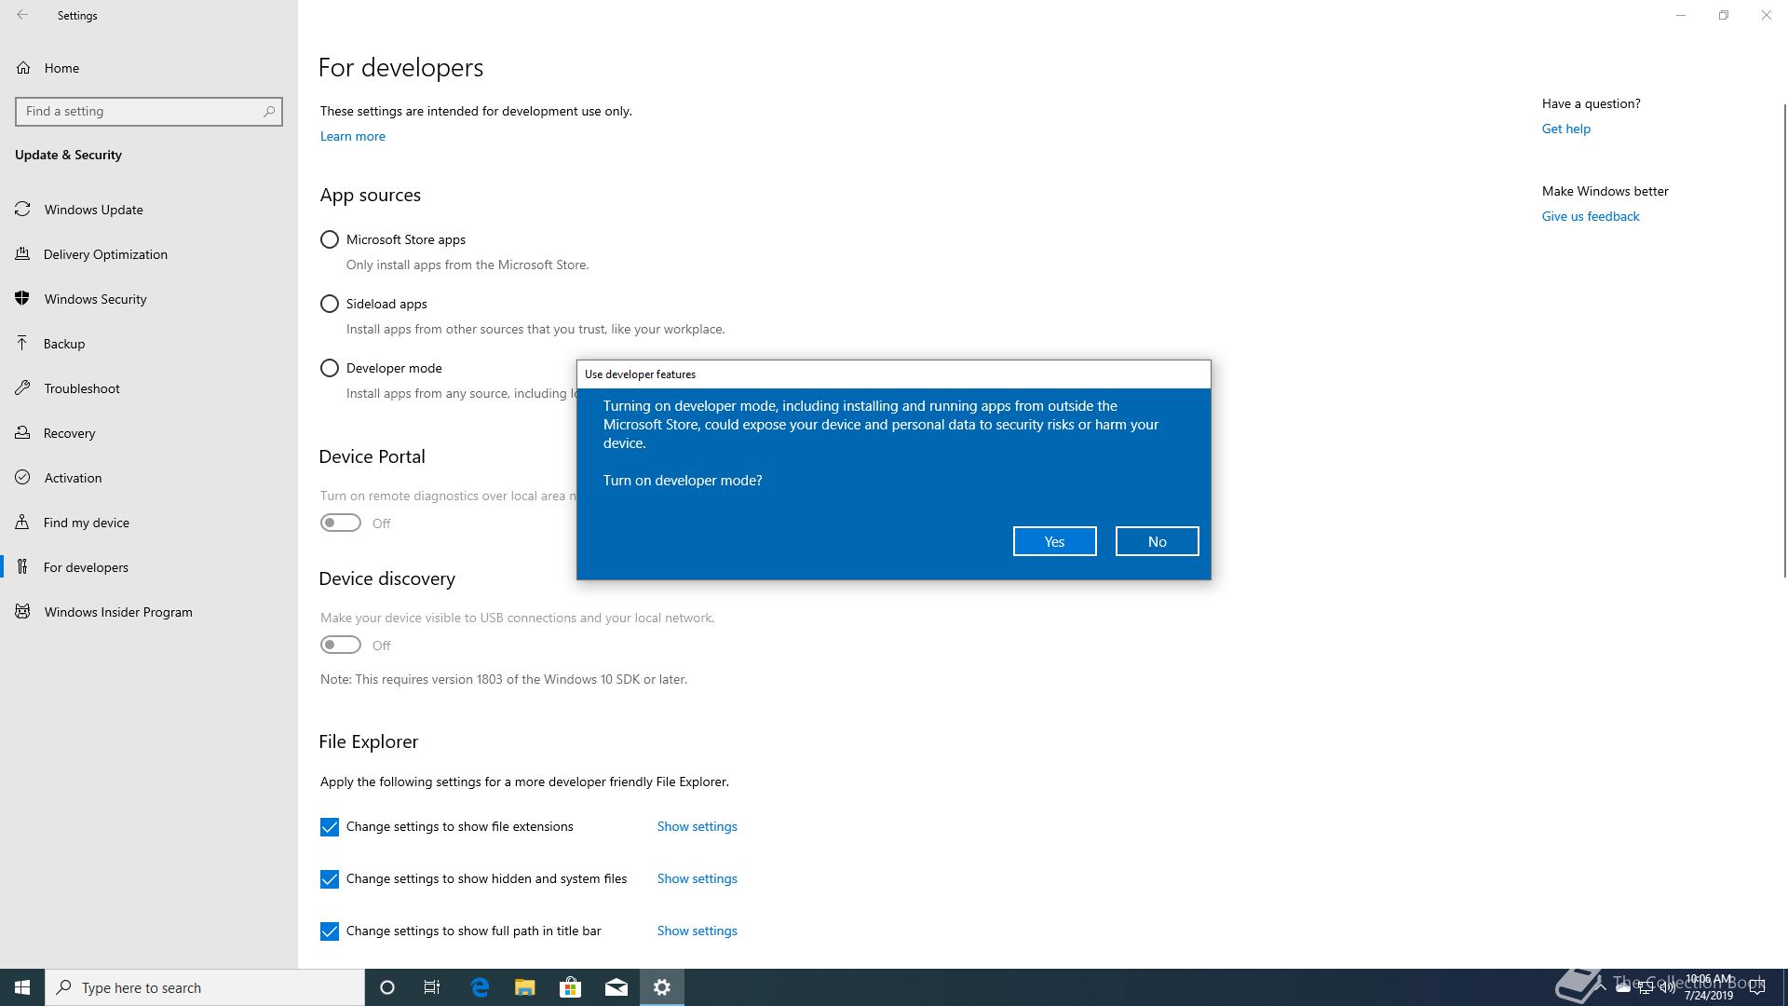1788x1006 pixels.
Task: Click No in developer features dialog
Action: pos(1157,541)
